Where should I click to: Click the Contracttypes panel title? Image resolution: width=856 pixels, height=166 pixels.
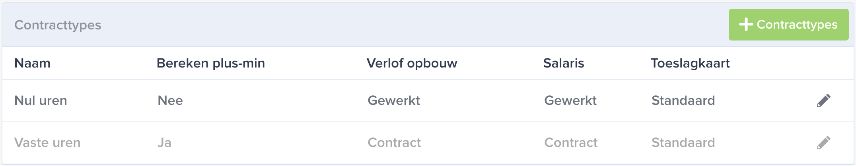click(58, 25)
